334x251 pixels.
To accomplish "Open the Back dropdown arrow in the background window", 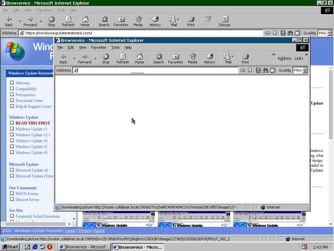I will point(20,21).
